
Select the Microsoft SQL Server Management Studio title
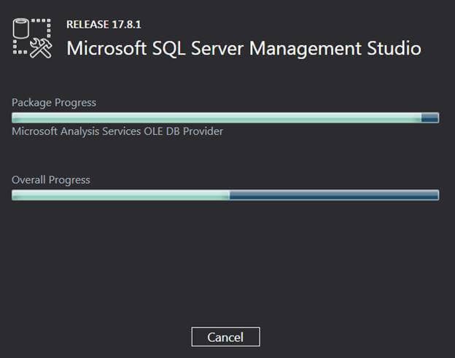click(x=244, y=49)
